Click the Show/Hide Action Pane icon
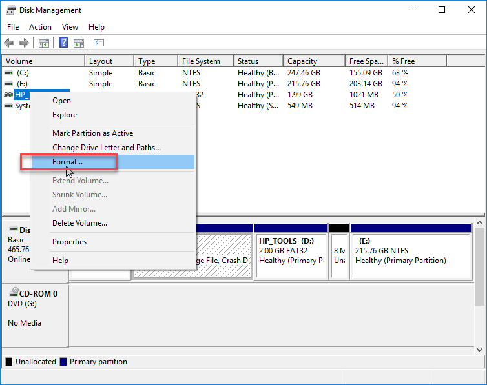487x385 pixels. click(x=78, y=43)
